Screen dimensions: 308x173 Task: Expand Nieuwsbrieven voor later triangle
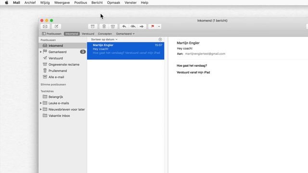pos(41,109)
